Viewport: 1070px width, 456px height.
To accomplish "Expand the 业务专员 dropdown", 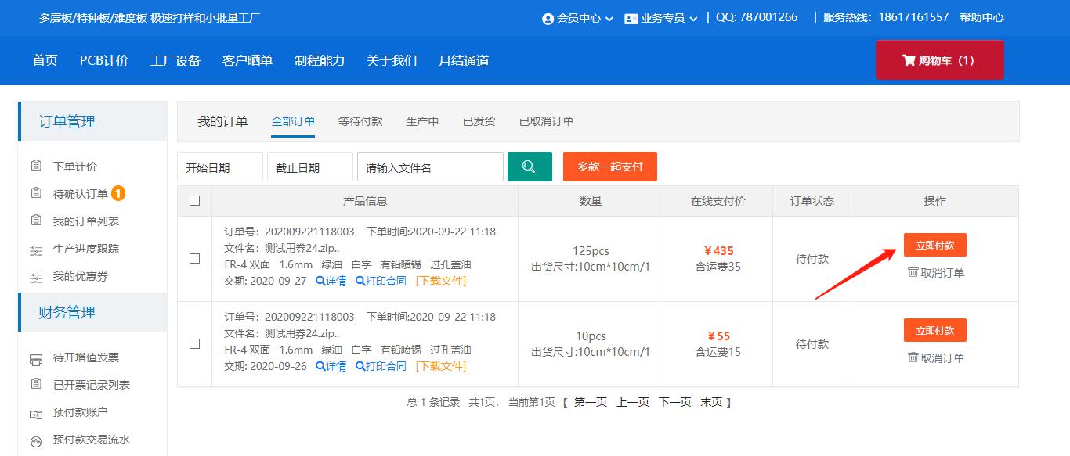I will [661, 18].
